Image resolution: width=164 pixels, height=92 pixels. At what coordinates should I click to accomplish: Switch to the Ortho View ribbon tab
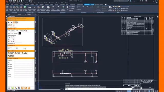click(87, 5)
